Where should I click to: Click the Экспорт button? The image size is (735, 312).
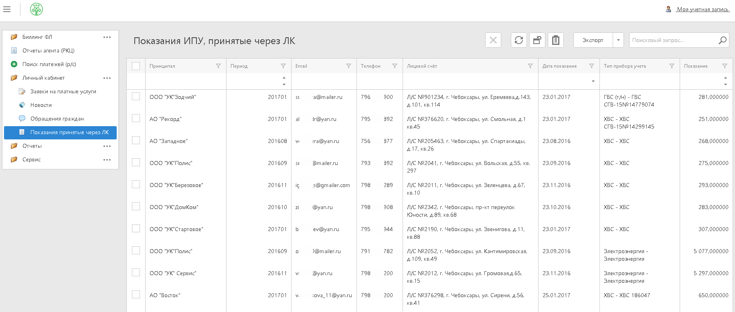click(593, 40)
